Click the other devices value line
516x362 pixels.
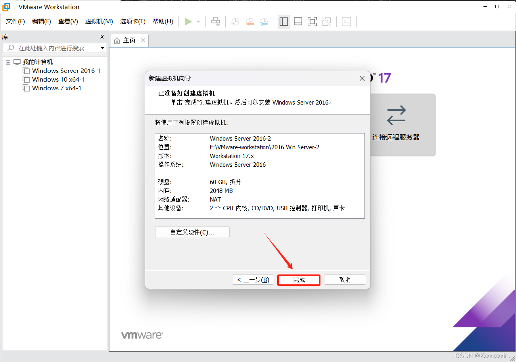(x=277, y=208)
